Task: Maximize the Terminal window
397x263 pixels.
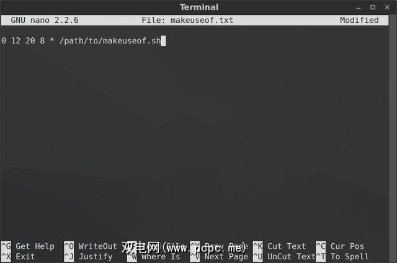Action: coord(373,7)
